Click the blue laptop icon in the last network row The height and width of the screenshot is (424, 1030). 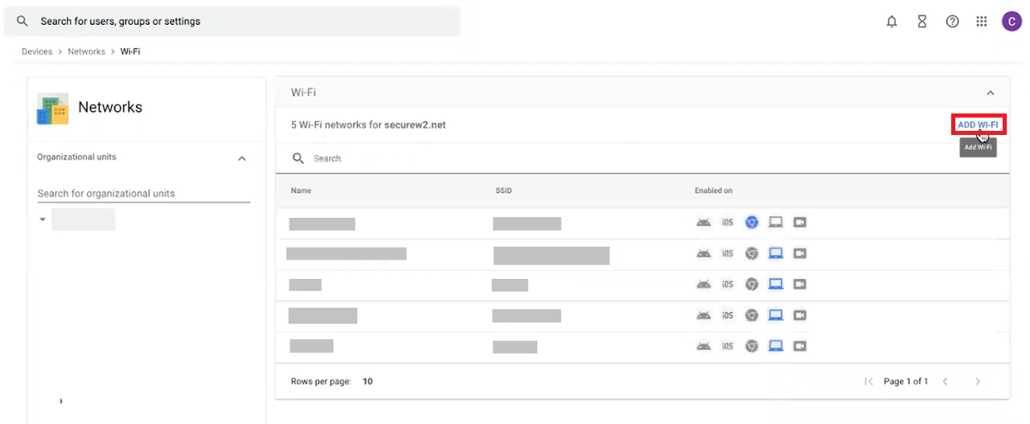click(775, 346)
